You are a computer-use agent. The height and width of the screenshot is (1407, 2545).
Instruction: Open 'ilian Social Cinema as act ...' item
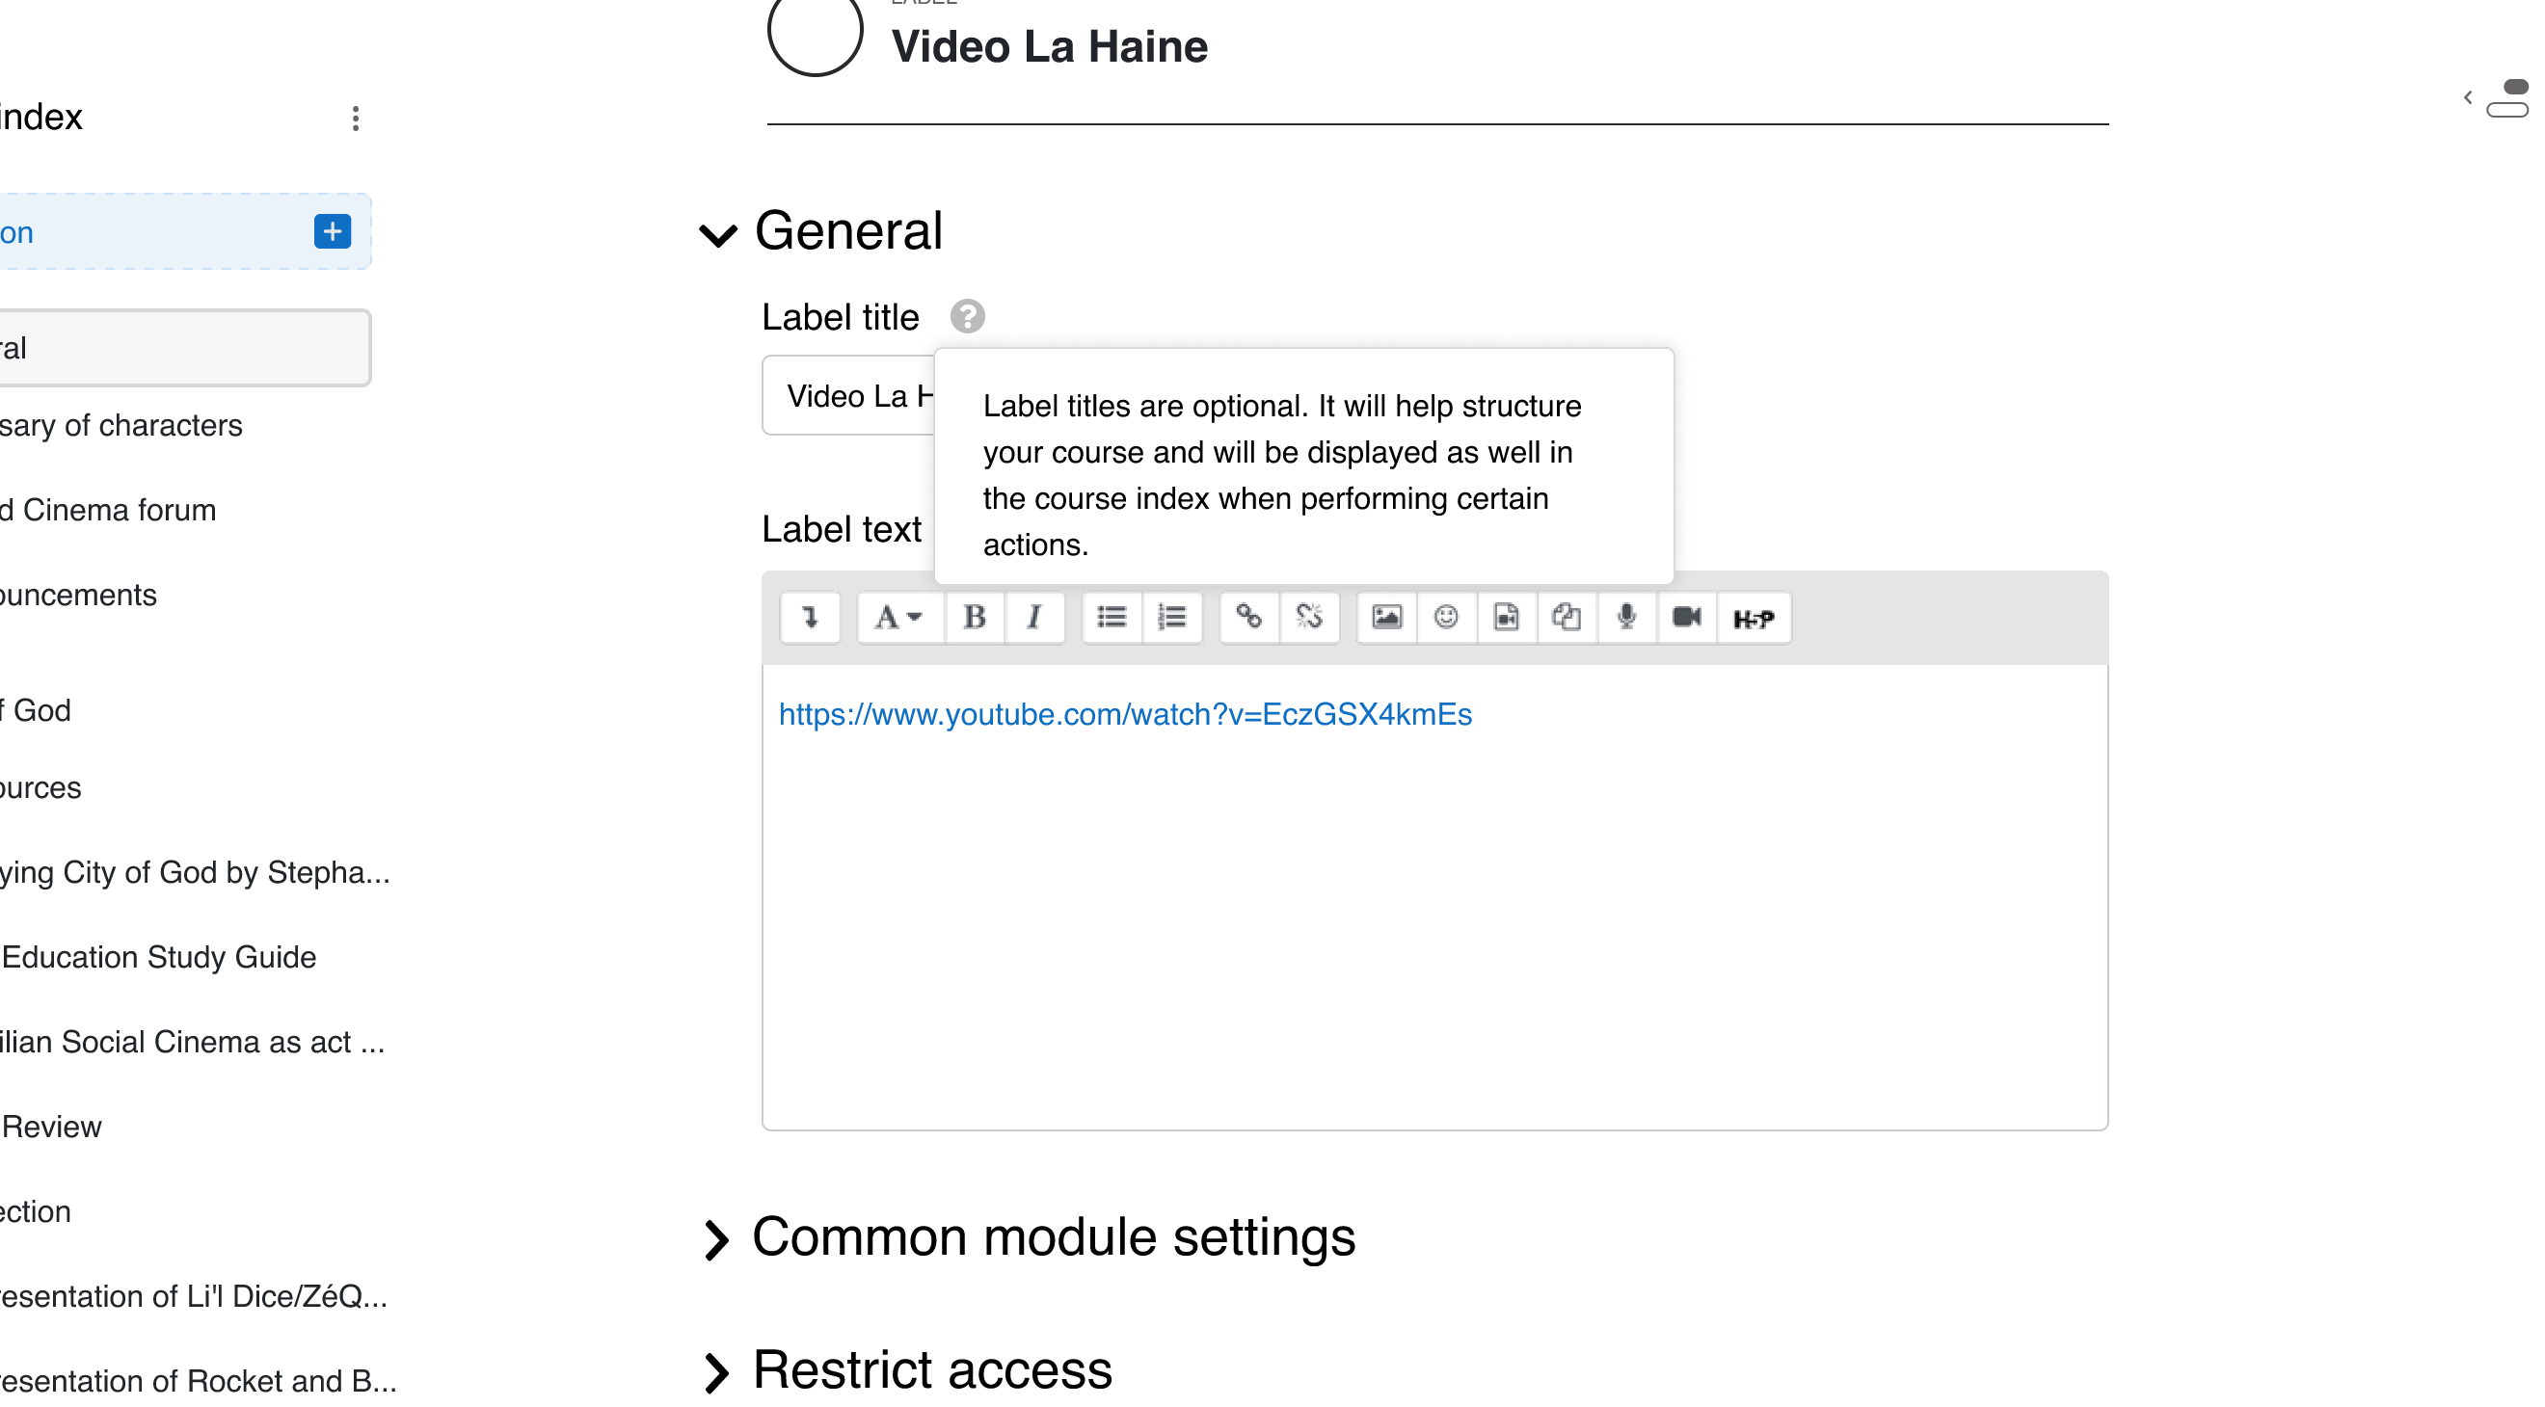[x=193, y=1043]
